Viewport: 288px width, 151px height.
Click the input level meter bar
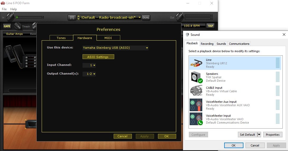[29, 17]
